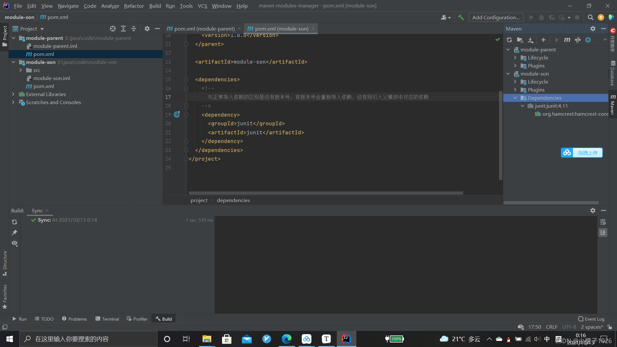617x347 pixels.
Task: Toggle build view eye options
Action: pyautogui.click(x=14, y=243)
